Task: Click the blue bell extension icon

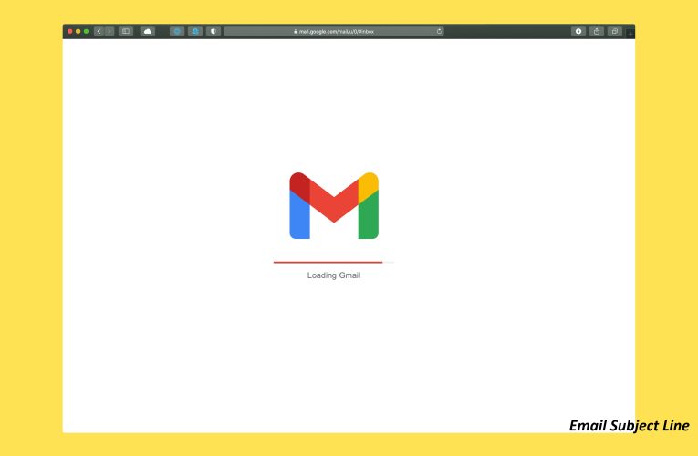Action: pyautogui.click(x=195, y=31)
